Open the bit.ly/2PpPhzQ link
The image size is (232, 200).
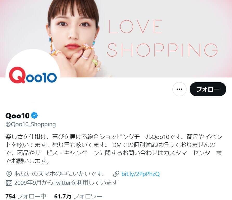click(140, 174)
